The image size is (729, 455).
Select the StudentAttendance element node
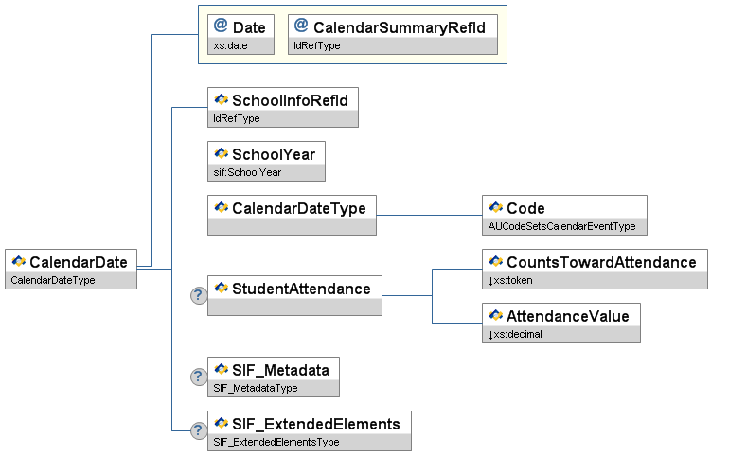click(293, 289)
